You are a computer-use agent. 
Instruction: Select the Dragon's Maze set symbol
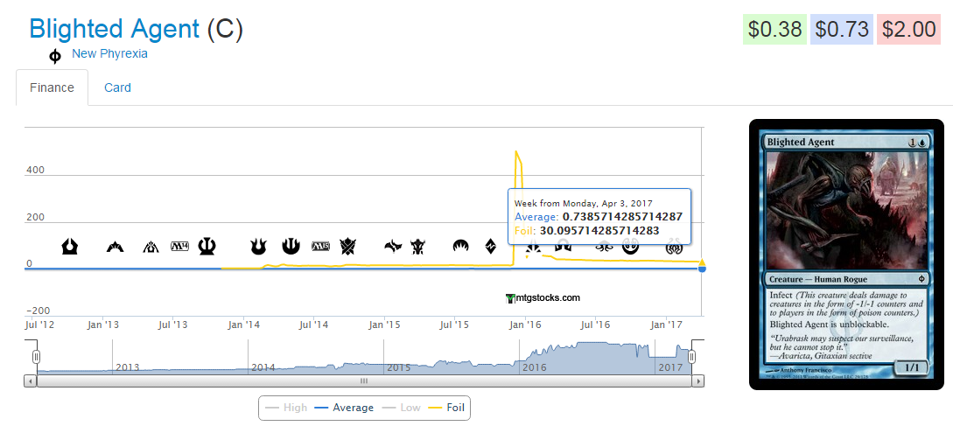point(151,246)
